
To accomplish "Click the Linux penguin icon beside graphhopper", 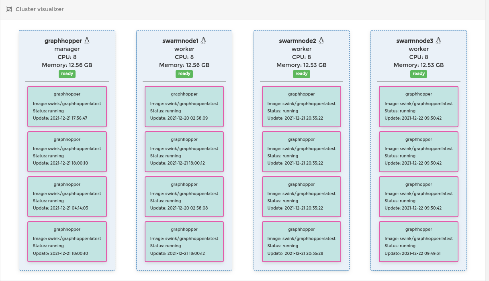I will tap(87, 41).
